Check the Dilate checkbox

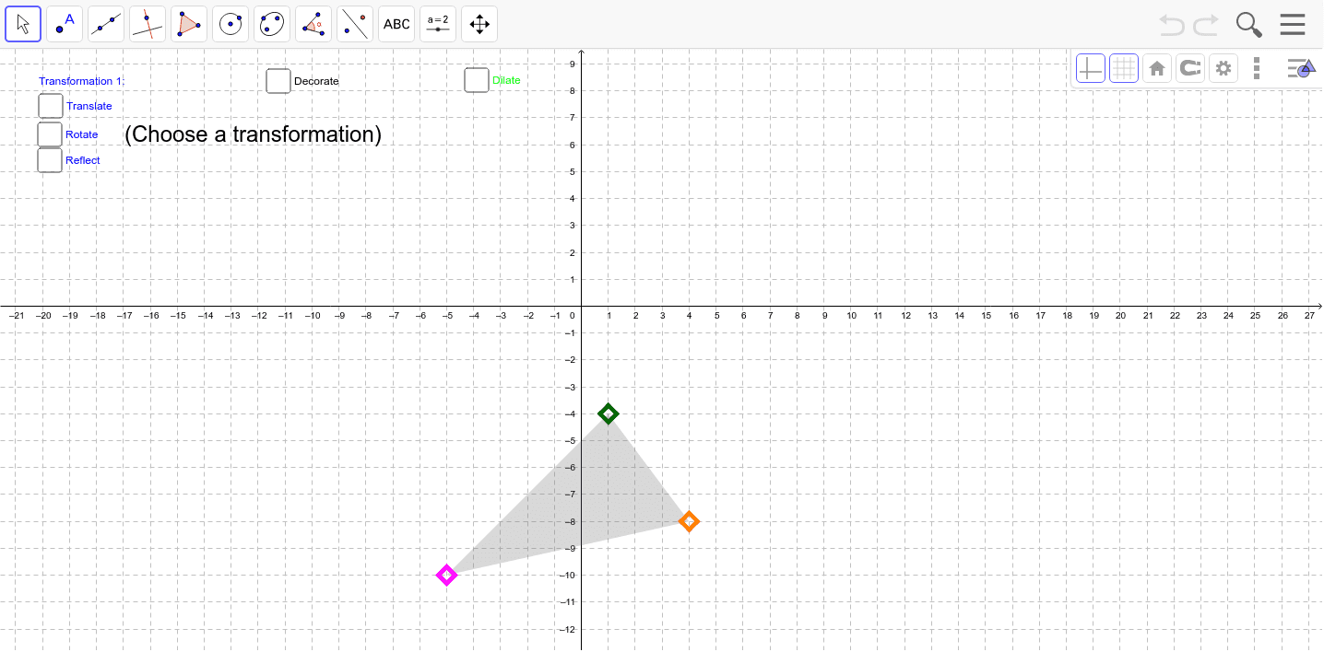click(x=477, y=80)
